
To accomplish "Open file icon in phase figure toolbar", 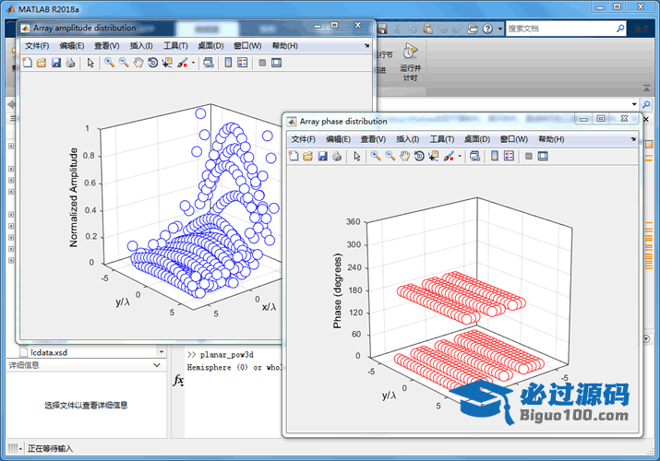I will coord(307,157).
